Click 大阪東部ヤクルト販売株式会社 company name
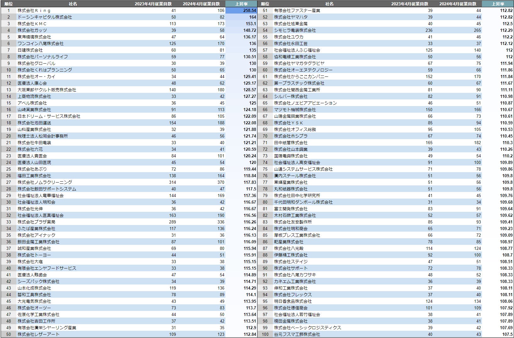 47,90
